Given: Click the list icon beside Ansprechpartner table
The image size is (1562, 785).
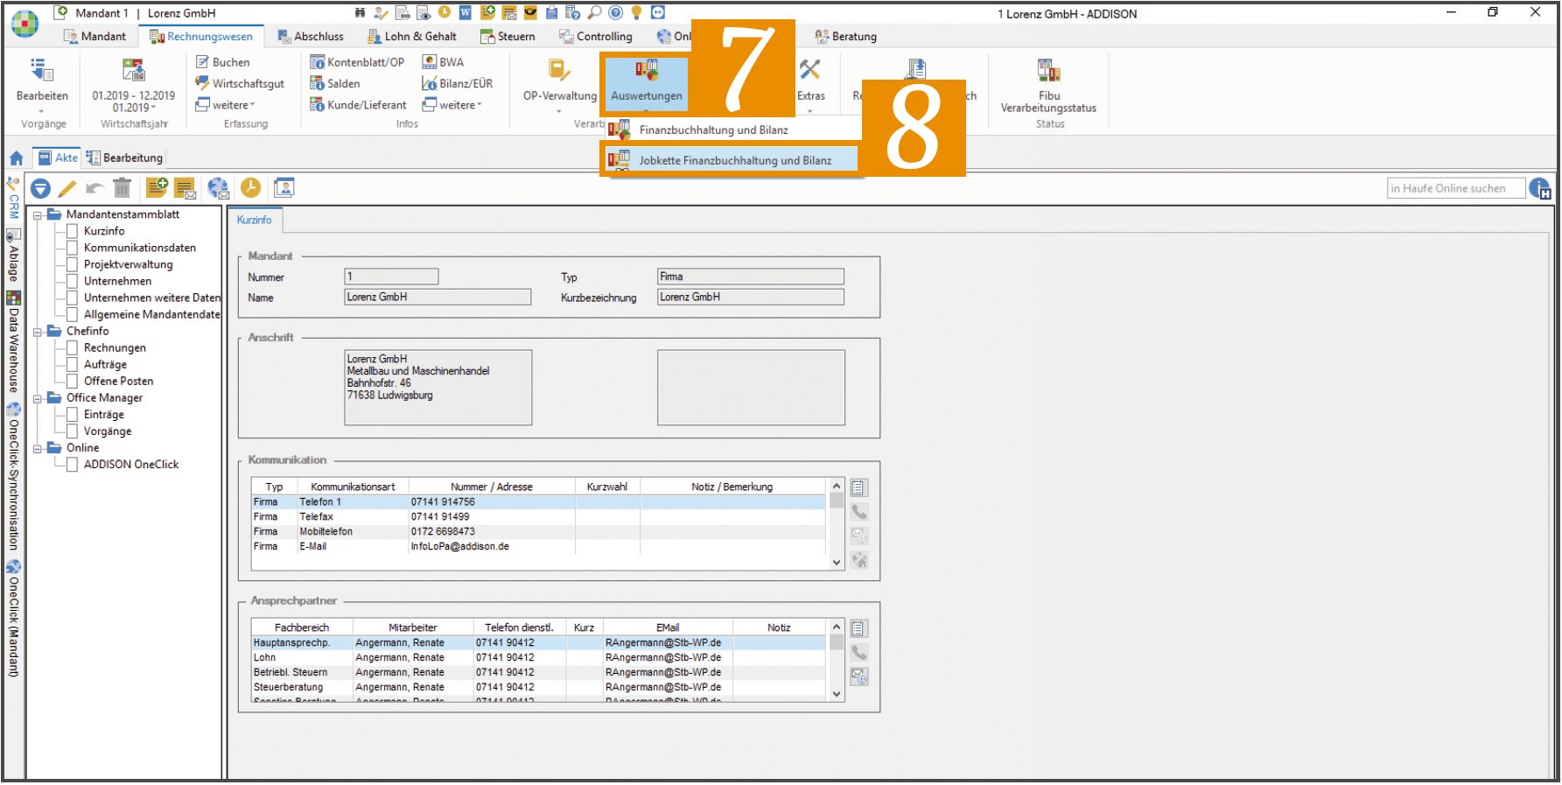Looking at the screenshot, I should [858, 628].
